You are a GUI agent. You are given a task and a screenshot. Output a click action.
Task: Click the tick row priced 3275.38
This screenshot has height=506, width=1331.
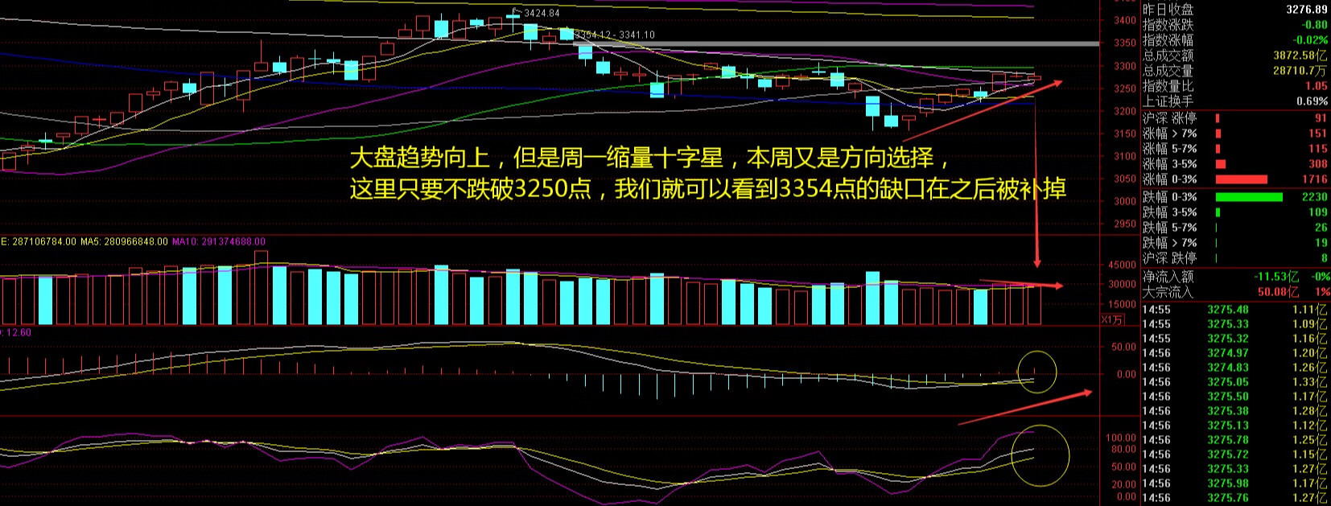click(x=1235, y=411)
